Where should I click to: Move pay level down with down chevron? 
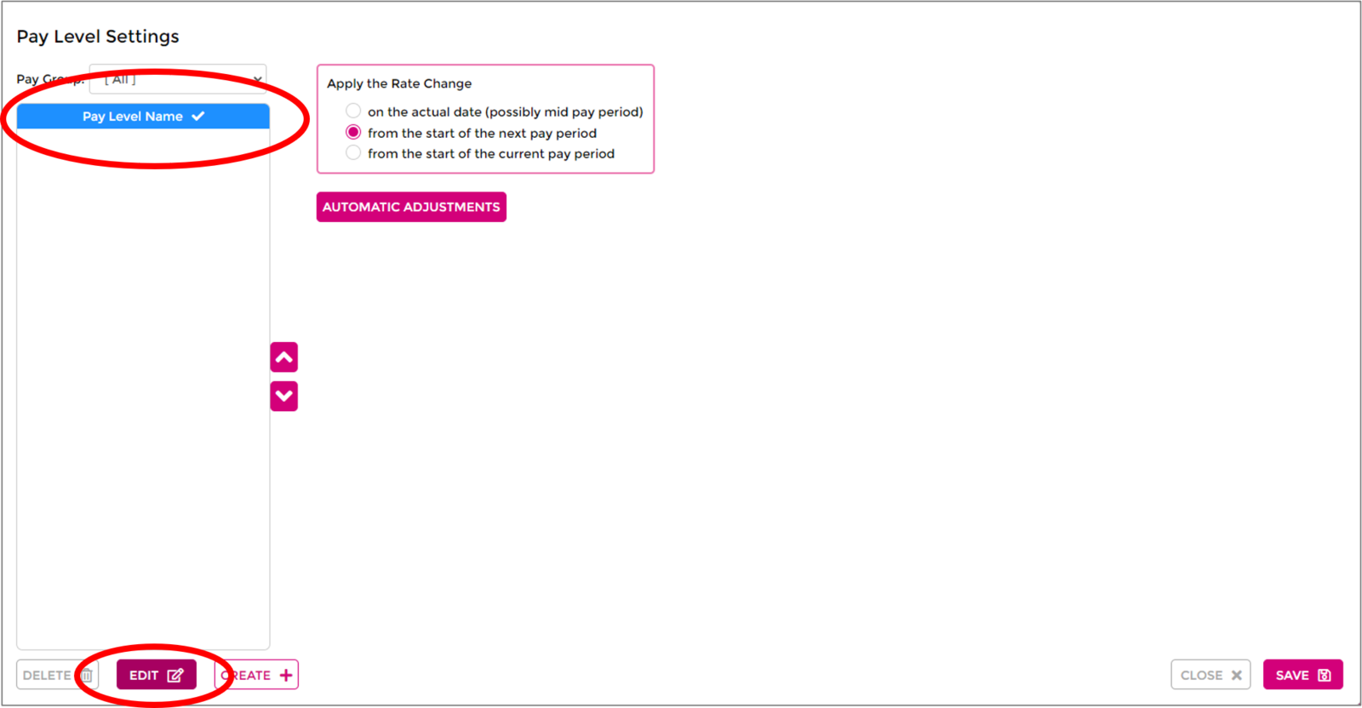tap(284, 397)
